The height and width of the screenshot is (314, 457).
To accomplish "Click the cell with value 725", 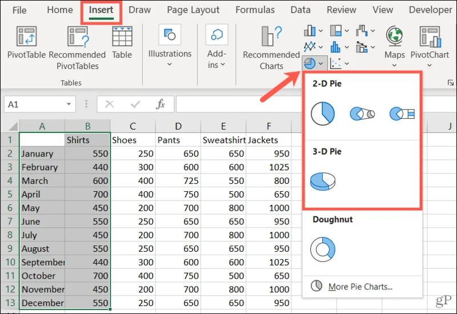I will click(x=178, y=180).
